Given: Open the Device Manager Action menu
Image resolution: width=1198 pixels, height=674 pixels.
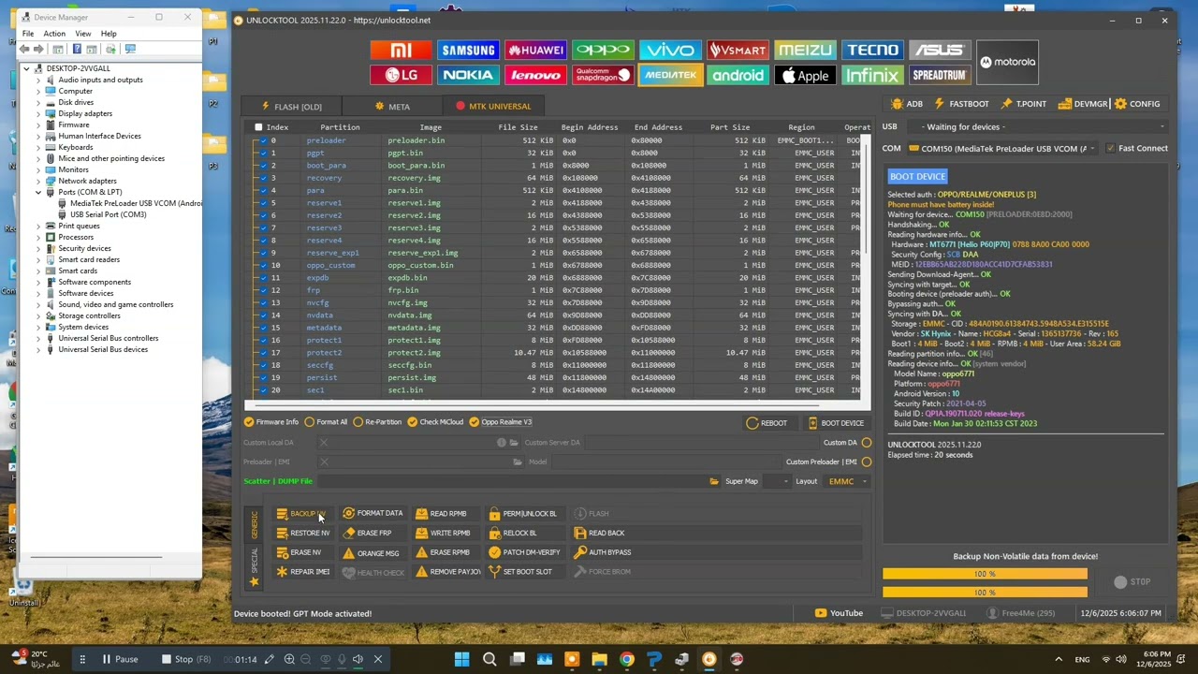Looking at the screenshot, I should [54, 34].
